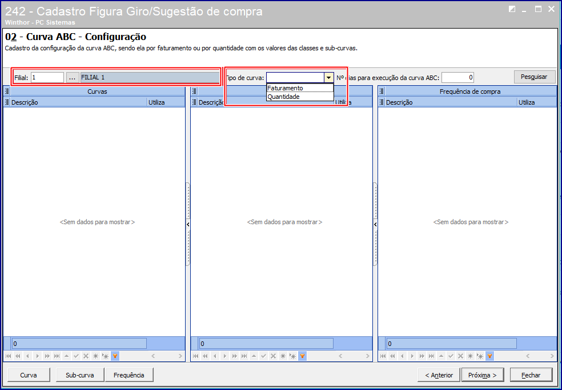Jump to previous page in Curvas grid navigator
The image size is (562, 390).
tap(18, 356)
